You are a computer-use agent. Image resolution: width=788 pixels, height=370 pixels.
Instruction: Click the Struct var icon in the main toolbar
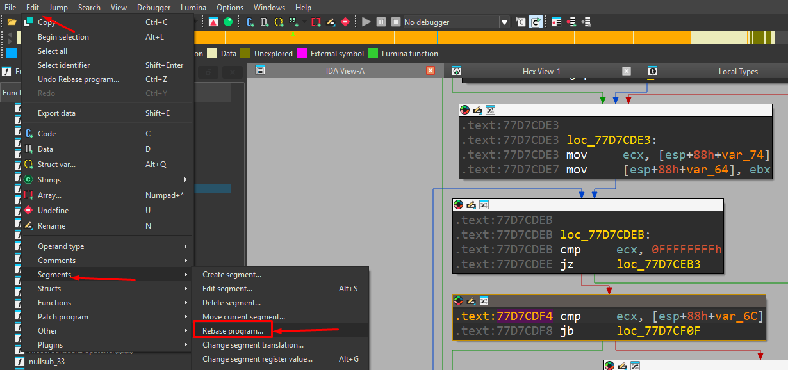[x=279, y=22]
